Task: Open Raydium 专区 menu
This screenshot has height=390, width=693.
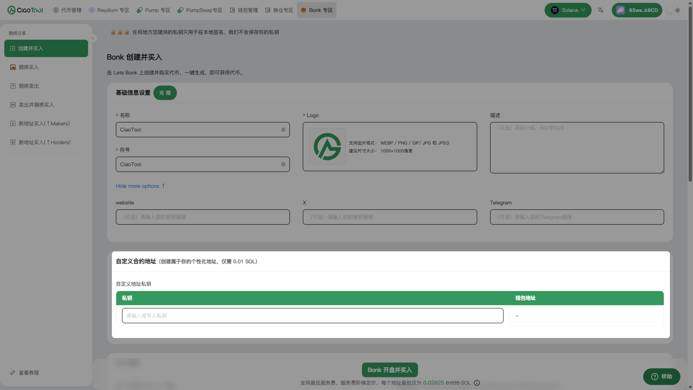Action: 109,10
